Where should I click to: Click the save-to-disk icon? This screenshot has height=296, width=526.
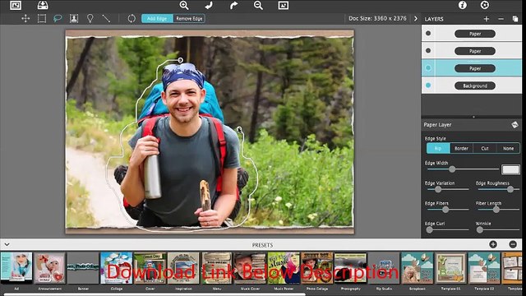coord(43,5)
